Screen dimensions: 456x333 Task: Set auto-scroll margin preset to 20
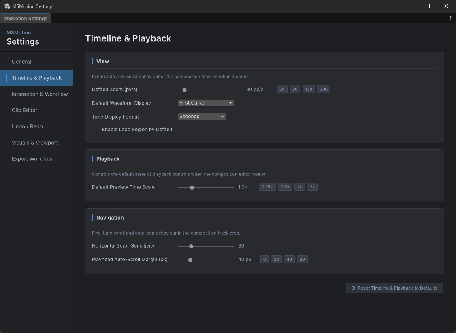[276, 259]
